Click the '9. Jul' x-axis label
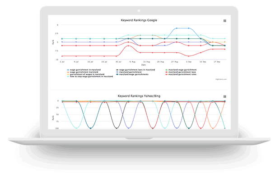 coord(76,62)
